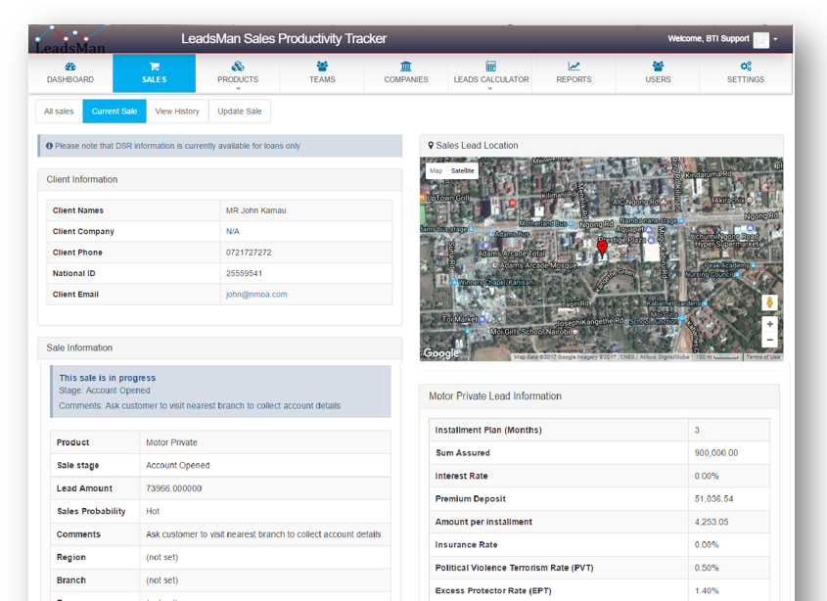
Task: Switch map to Map view
Action: point(436,171)
